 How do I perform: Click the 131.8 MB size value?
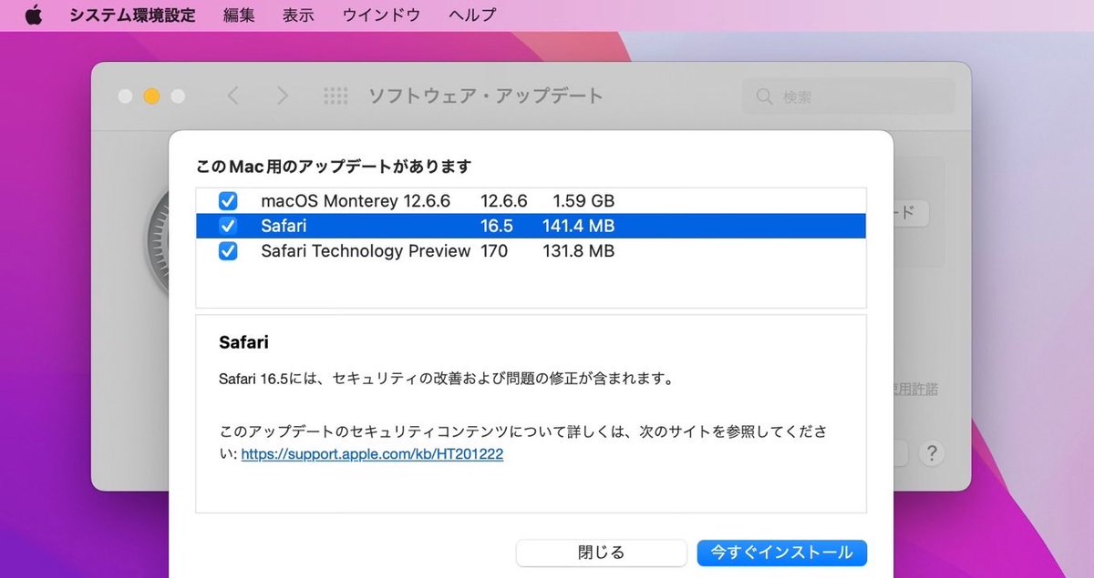click(x=578, y=251)
